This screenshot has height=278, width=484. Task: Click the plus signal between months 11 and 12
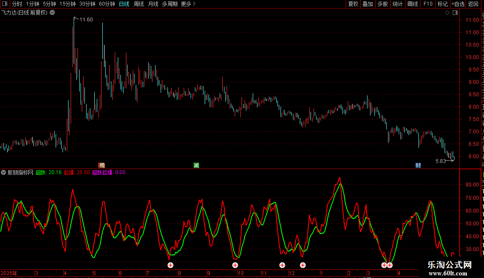click(282, 265)
